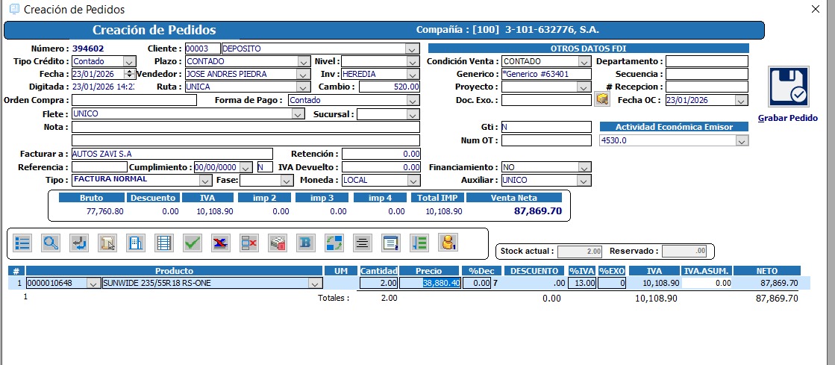This screenshot has height=365, width=835.
Task: Click the window with number 2 icon
Action: tap(391, 243)
